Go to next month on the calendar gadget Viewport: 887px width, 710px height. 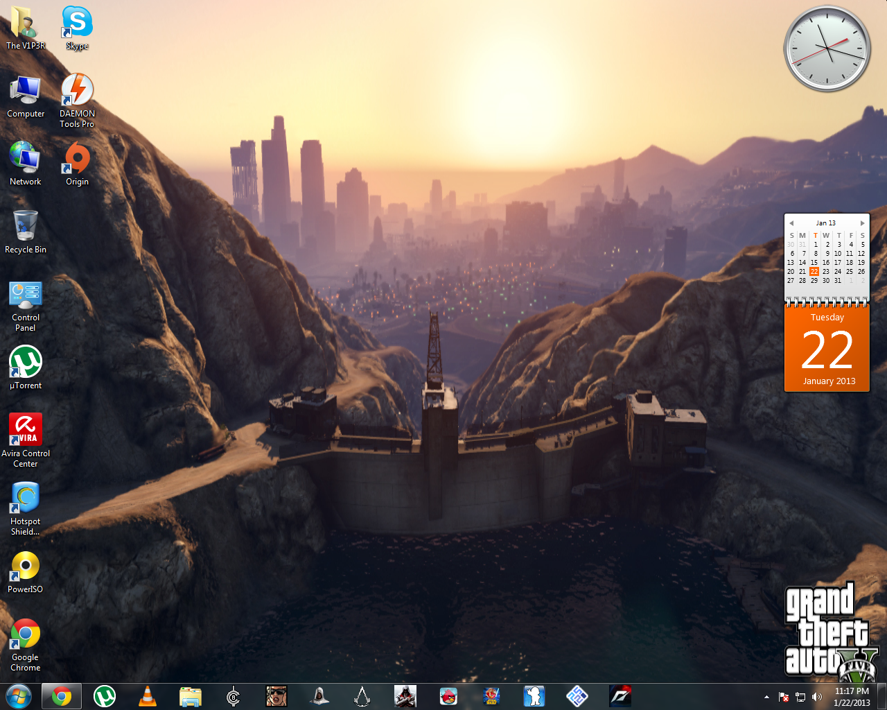pyautogui.click(x=862, y=223)
